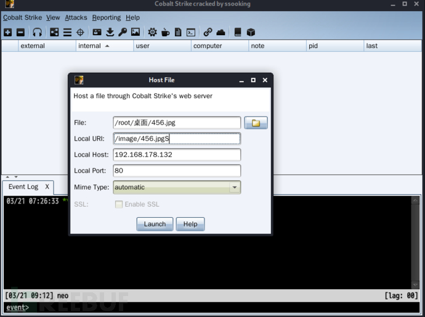Minimize the Cobalt Strike main window
The image size is (425, 317).
pyautogui.click(x=393, y=4)
